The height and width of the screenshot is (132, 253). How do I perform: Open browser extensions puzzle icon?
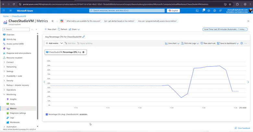(x=237, y=4)
